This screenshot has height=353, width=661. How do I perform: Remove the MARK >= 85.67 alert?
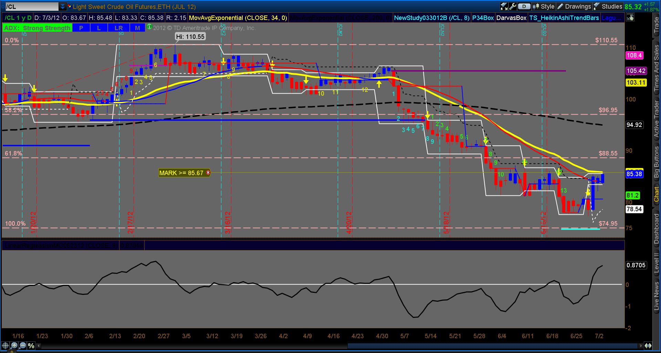pos(208,173)
